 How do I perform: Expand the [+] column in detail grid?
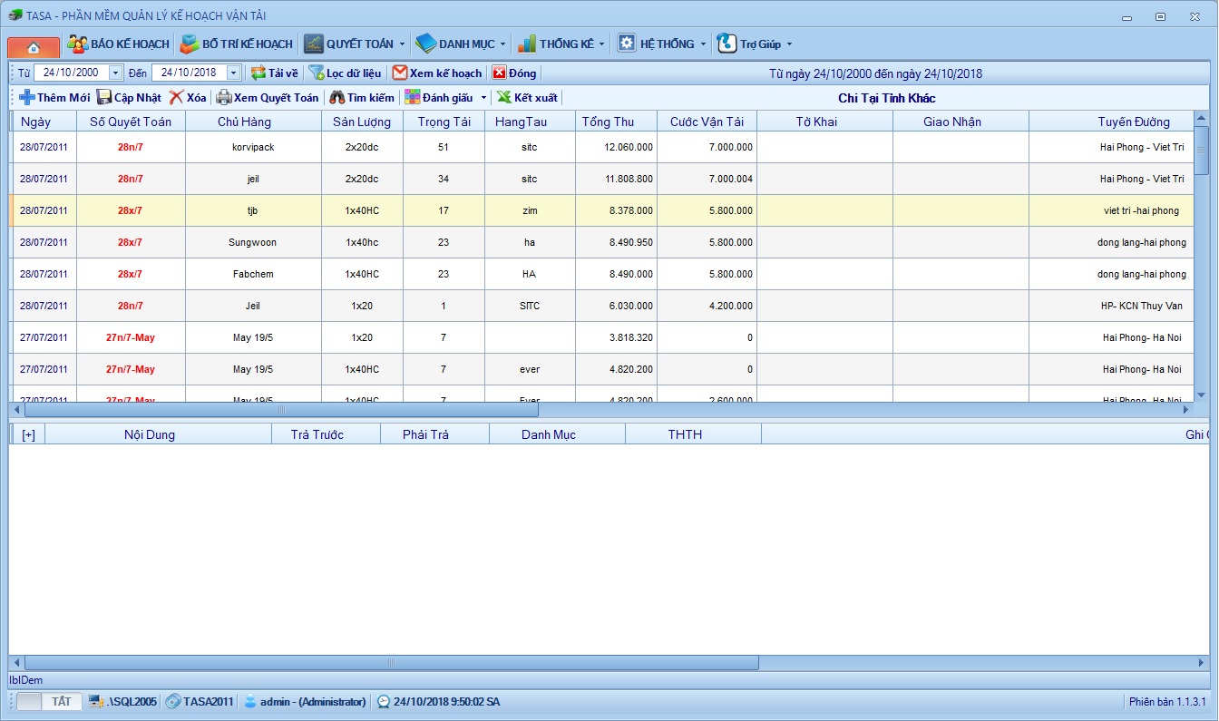(x=28, y=434)
